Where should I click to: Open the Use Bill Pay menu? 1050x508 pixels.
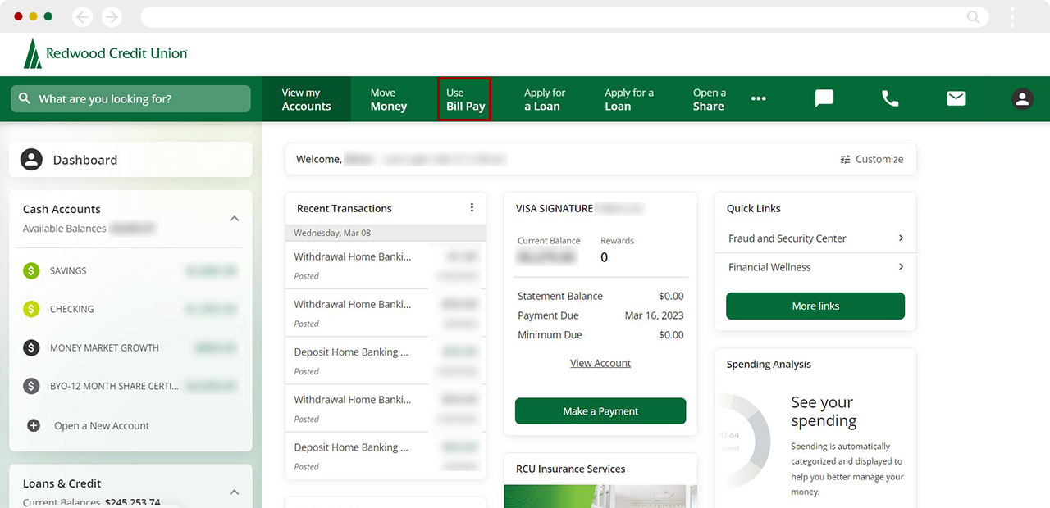point(465,99)
